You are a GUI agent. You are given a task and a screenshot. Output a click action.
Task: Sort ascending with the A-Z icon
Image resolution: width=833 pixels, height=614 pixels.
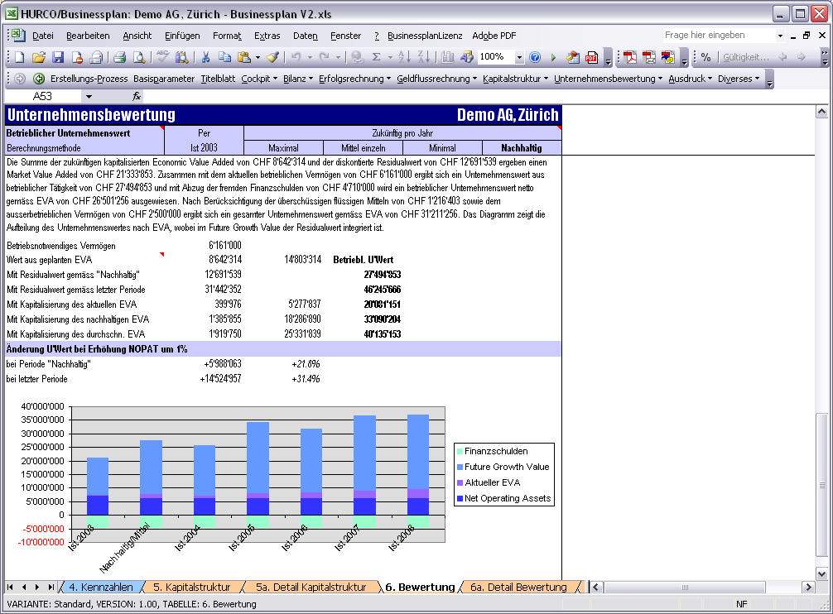404,57
